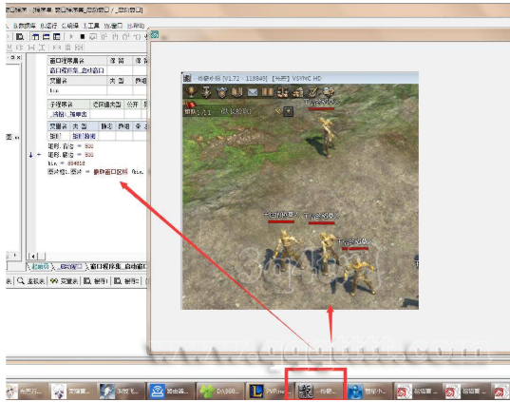Click the Run (play) toolbar icon
Viewport: 510px width, 402px height.
(71, 36)
